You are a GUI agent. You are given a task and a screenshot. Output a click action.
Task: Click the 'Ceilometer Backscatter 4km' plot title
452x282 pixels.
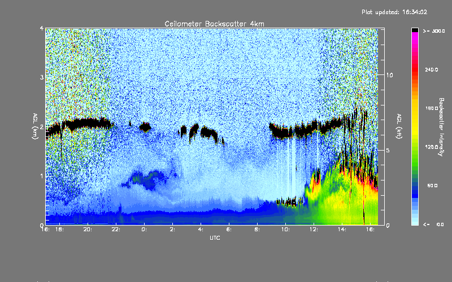pyautogui.click(x=214, y=24)
